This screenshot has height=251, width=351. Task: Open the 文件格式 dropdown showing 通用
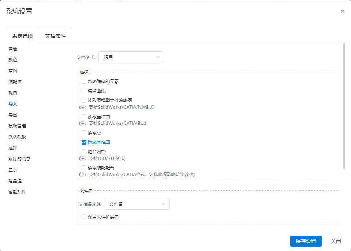[131, 57]
